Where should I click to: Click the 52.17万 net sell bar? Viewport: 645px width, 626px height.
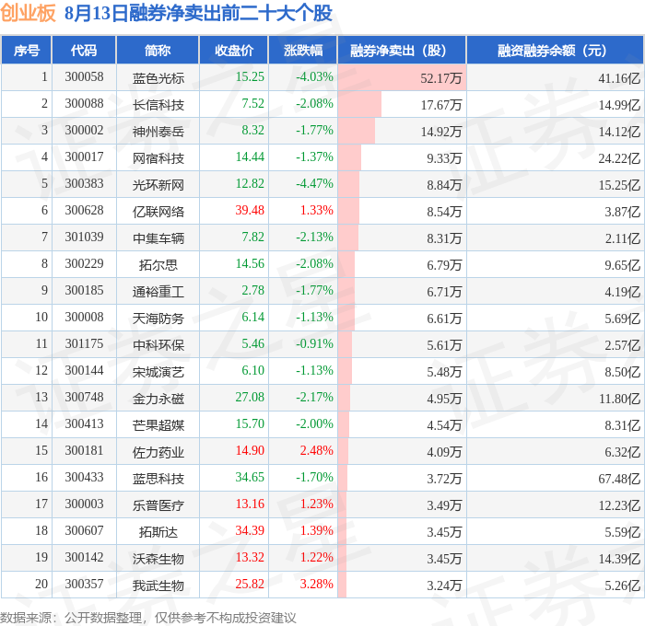click(x=402, y=77)
